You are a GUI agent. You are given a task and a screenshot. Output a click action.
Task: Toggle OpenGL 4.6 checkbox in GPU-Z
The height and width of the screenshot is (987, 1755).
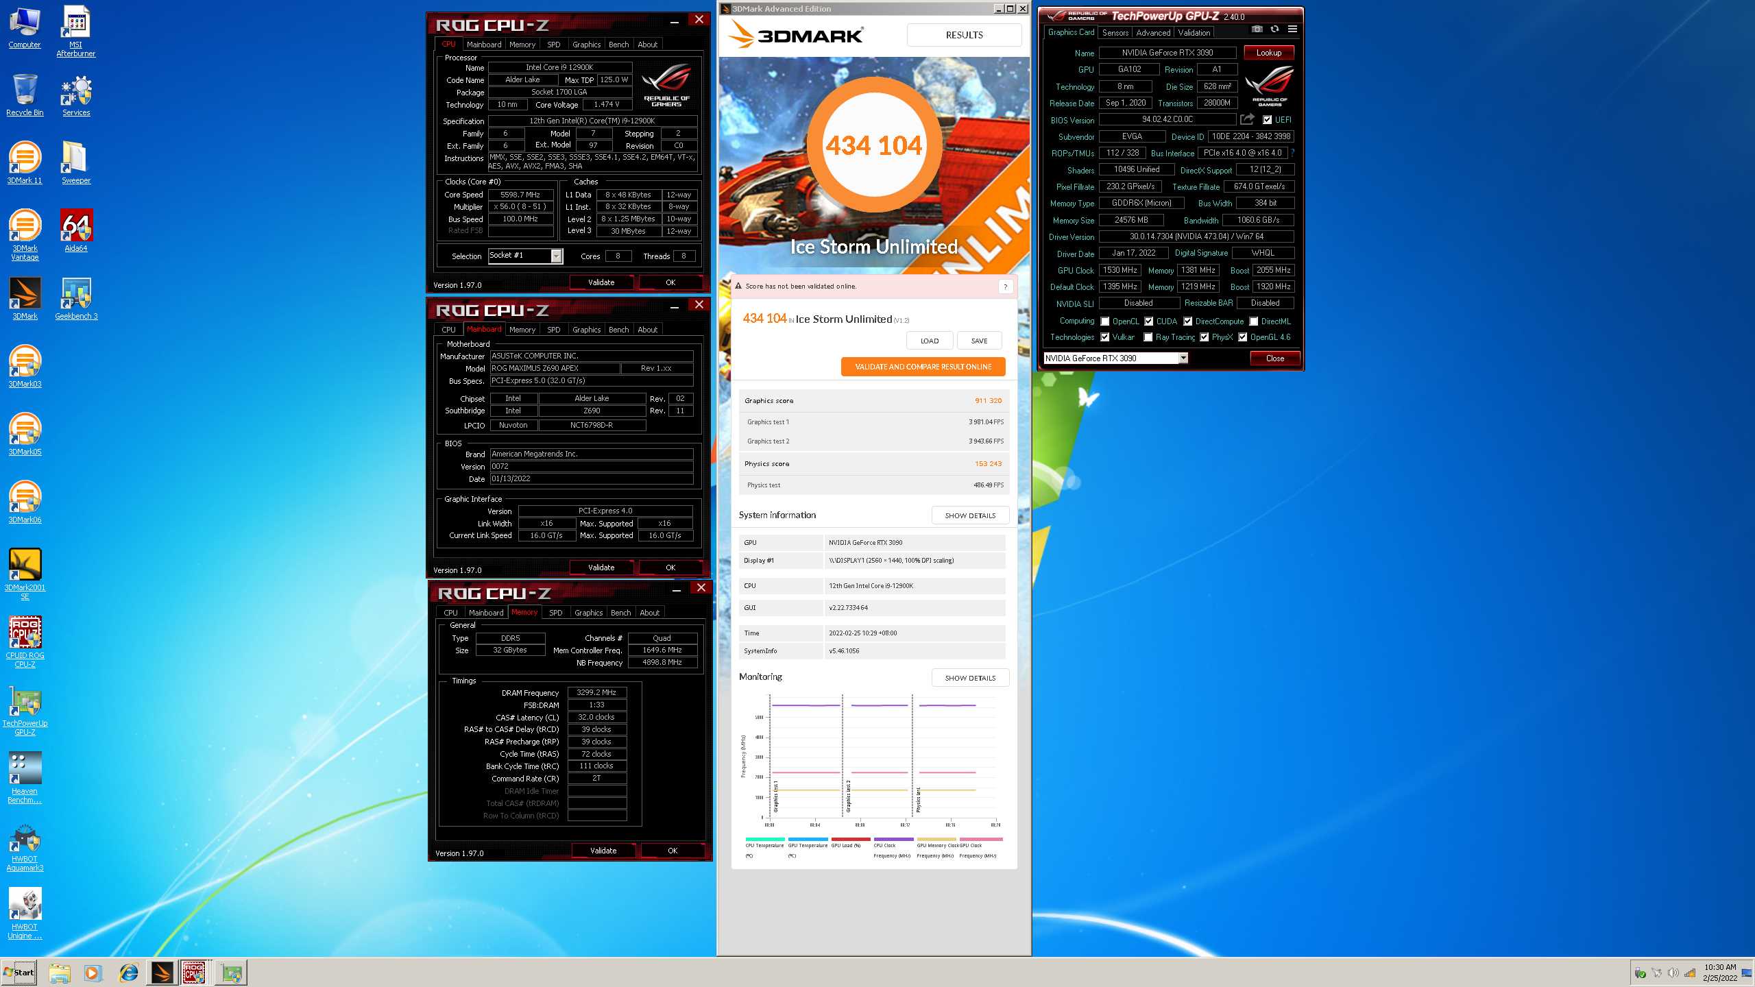pyautogui.click(x=1242, y=337)
